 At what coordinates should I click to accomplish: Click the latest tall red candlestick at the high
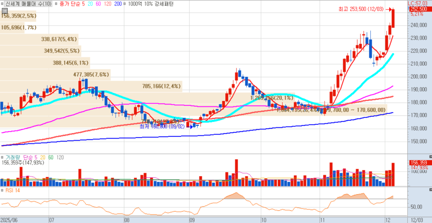pyautogui.click(x=393, y=18)
